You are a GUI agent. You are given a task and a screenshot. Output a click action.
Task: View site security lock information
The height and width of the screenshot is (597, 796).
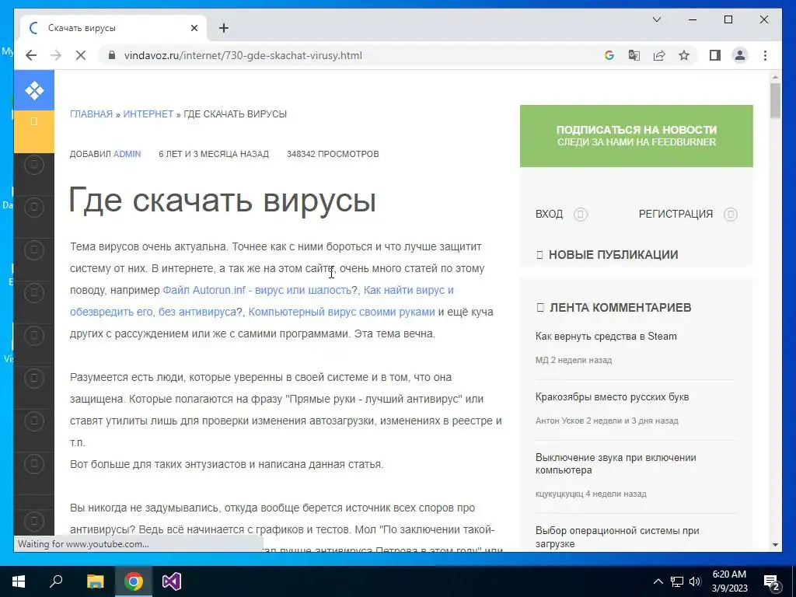tap(112, 55)
